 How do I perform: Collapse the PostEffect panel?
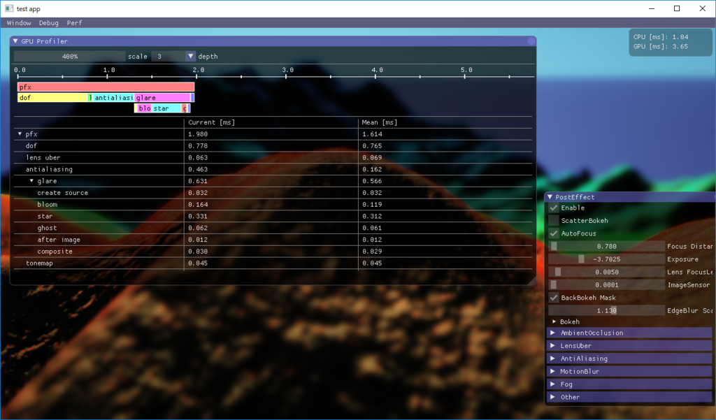(550, 197)
